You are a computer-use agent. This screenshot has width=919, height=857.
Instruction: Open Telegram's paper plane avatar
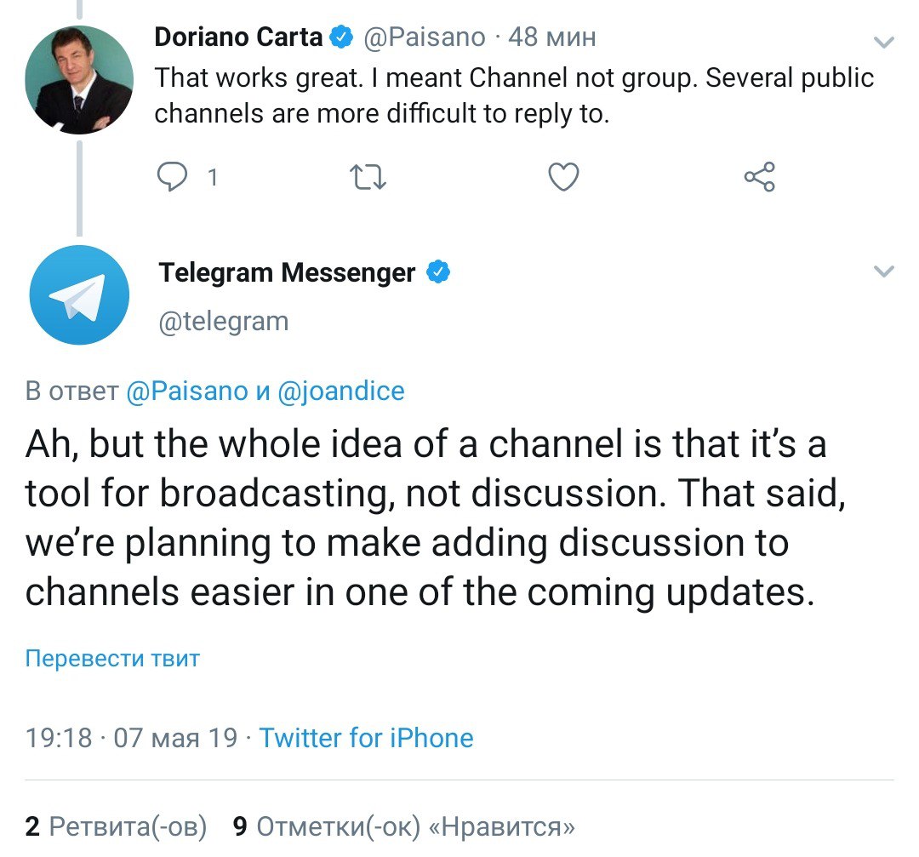[79, 295]
